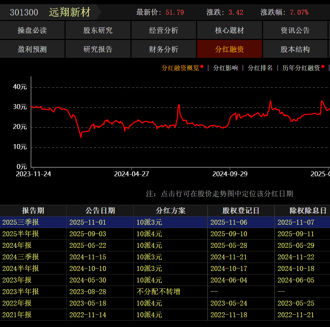330x327 pixels.
Task: Click record date 2023-05-24
Action: (229, 303)
